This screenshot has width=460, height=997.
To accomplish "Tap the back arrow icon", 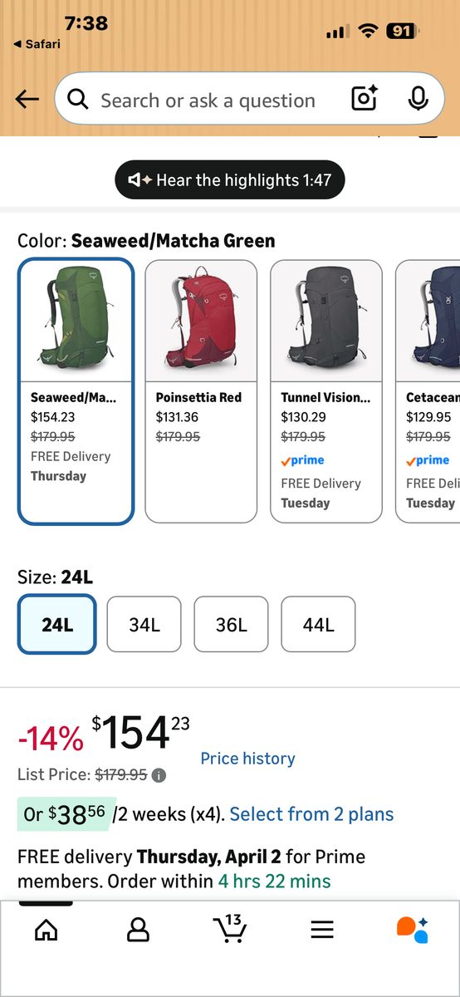I will pos(27,100).
